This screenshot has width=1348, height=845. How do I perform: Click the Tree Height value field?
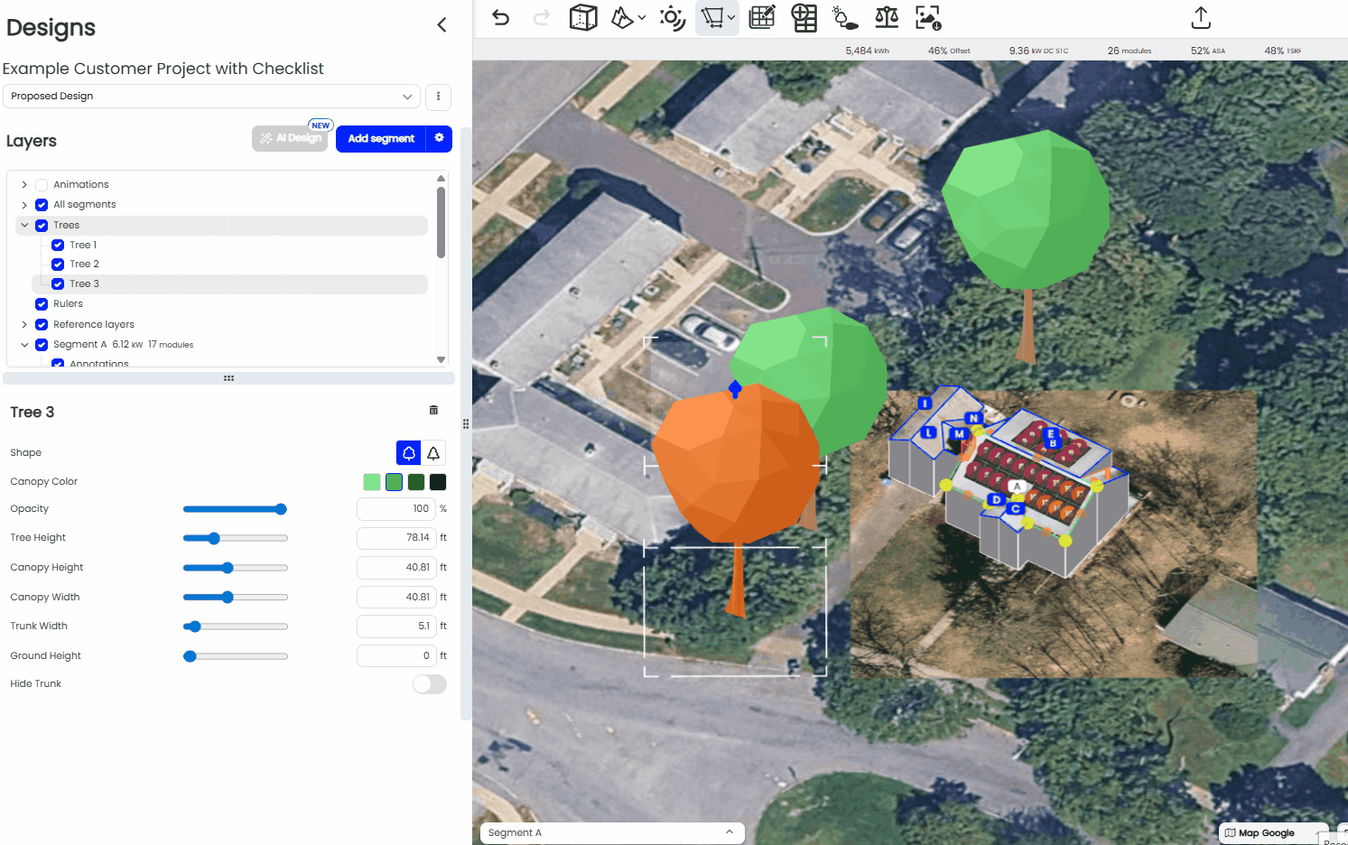pos(396,538)
